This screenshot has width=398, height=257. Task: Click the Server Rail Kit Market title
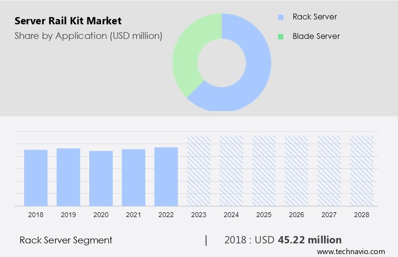[x=68, y=21]
